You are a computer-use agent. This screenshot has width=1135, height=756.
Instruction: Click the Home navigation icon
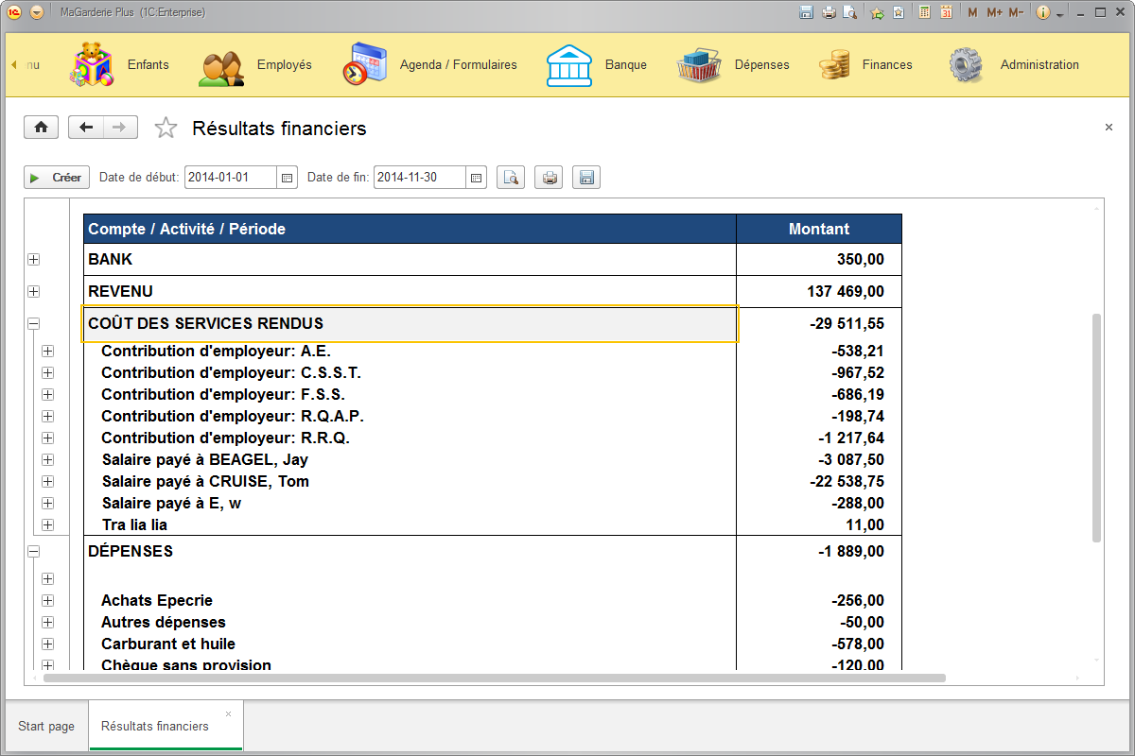click(x=41, y=127)
